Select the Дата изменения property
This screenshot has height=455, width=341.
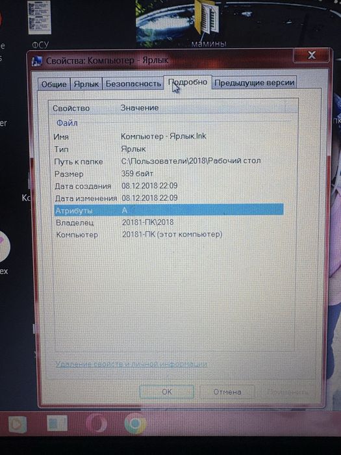86,198
